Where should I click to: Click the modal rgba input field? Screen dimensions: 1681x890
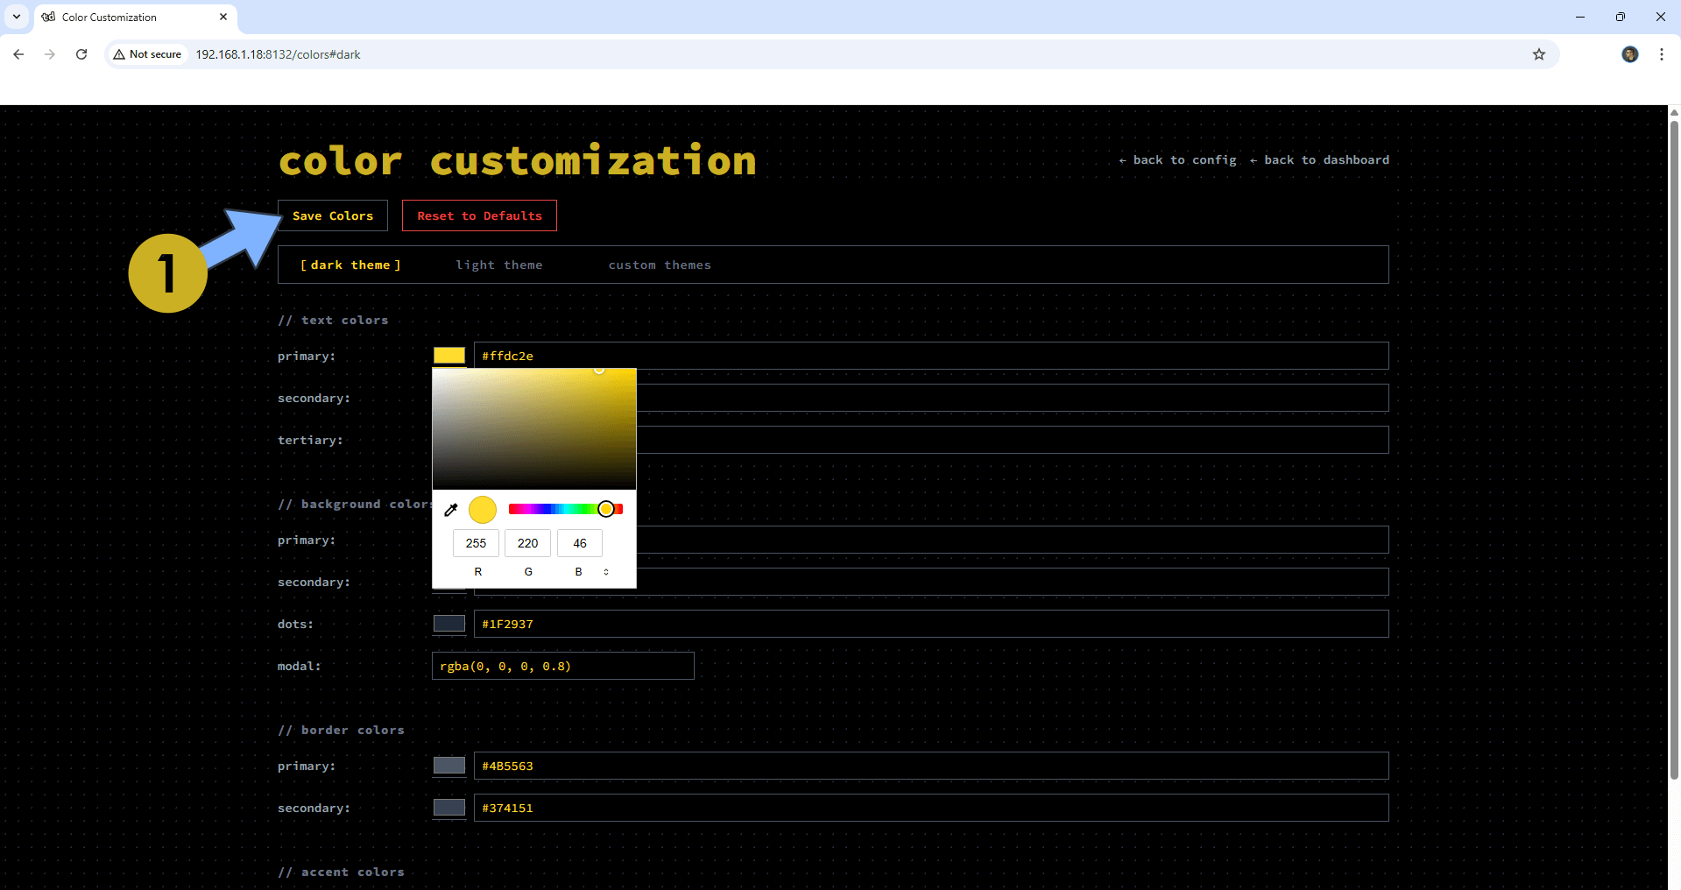click(562, 666)
